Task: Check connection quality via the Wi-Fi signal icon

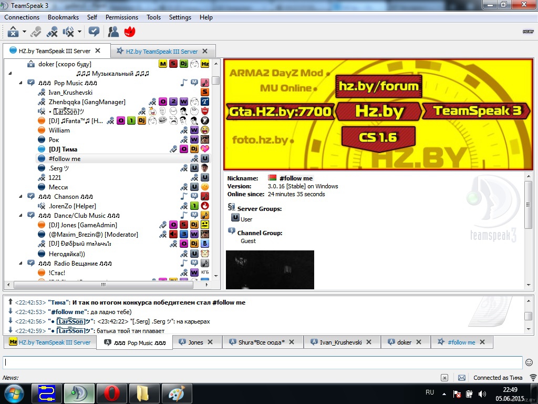Action: point(533,378)
